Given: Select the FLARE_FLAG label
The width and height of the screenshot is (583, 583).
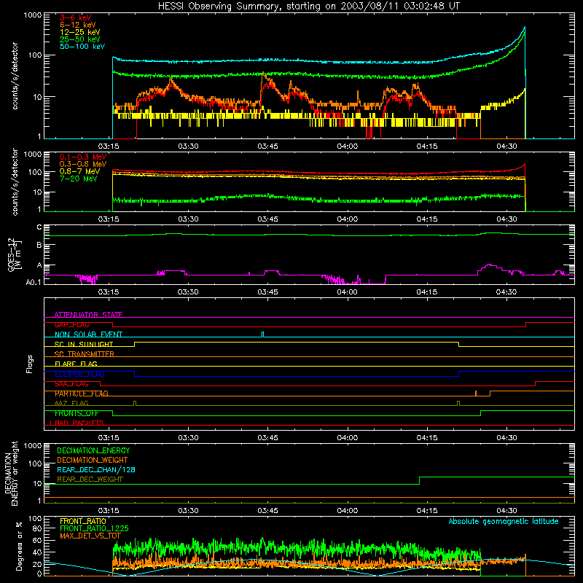Looking at the screenshot, I should pyautogui.click(x=76, y=364).
